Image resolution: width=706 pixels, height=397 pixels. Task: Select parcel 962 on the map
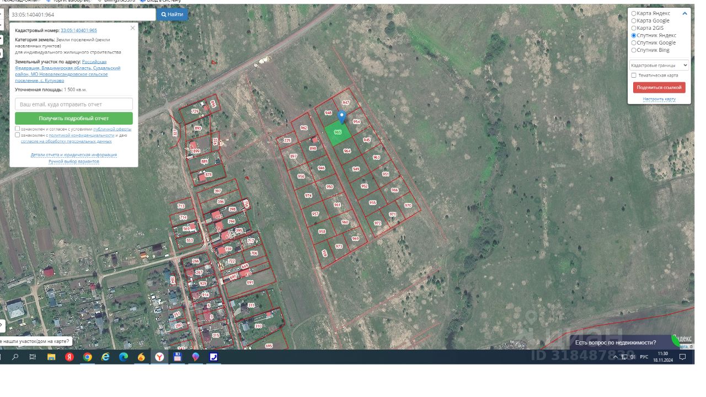coord(303,128)
